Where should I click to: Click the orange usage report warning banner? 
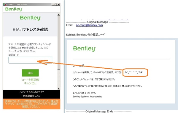(32, 104)
